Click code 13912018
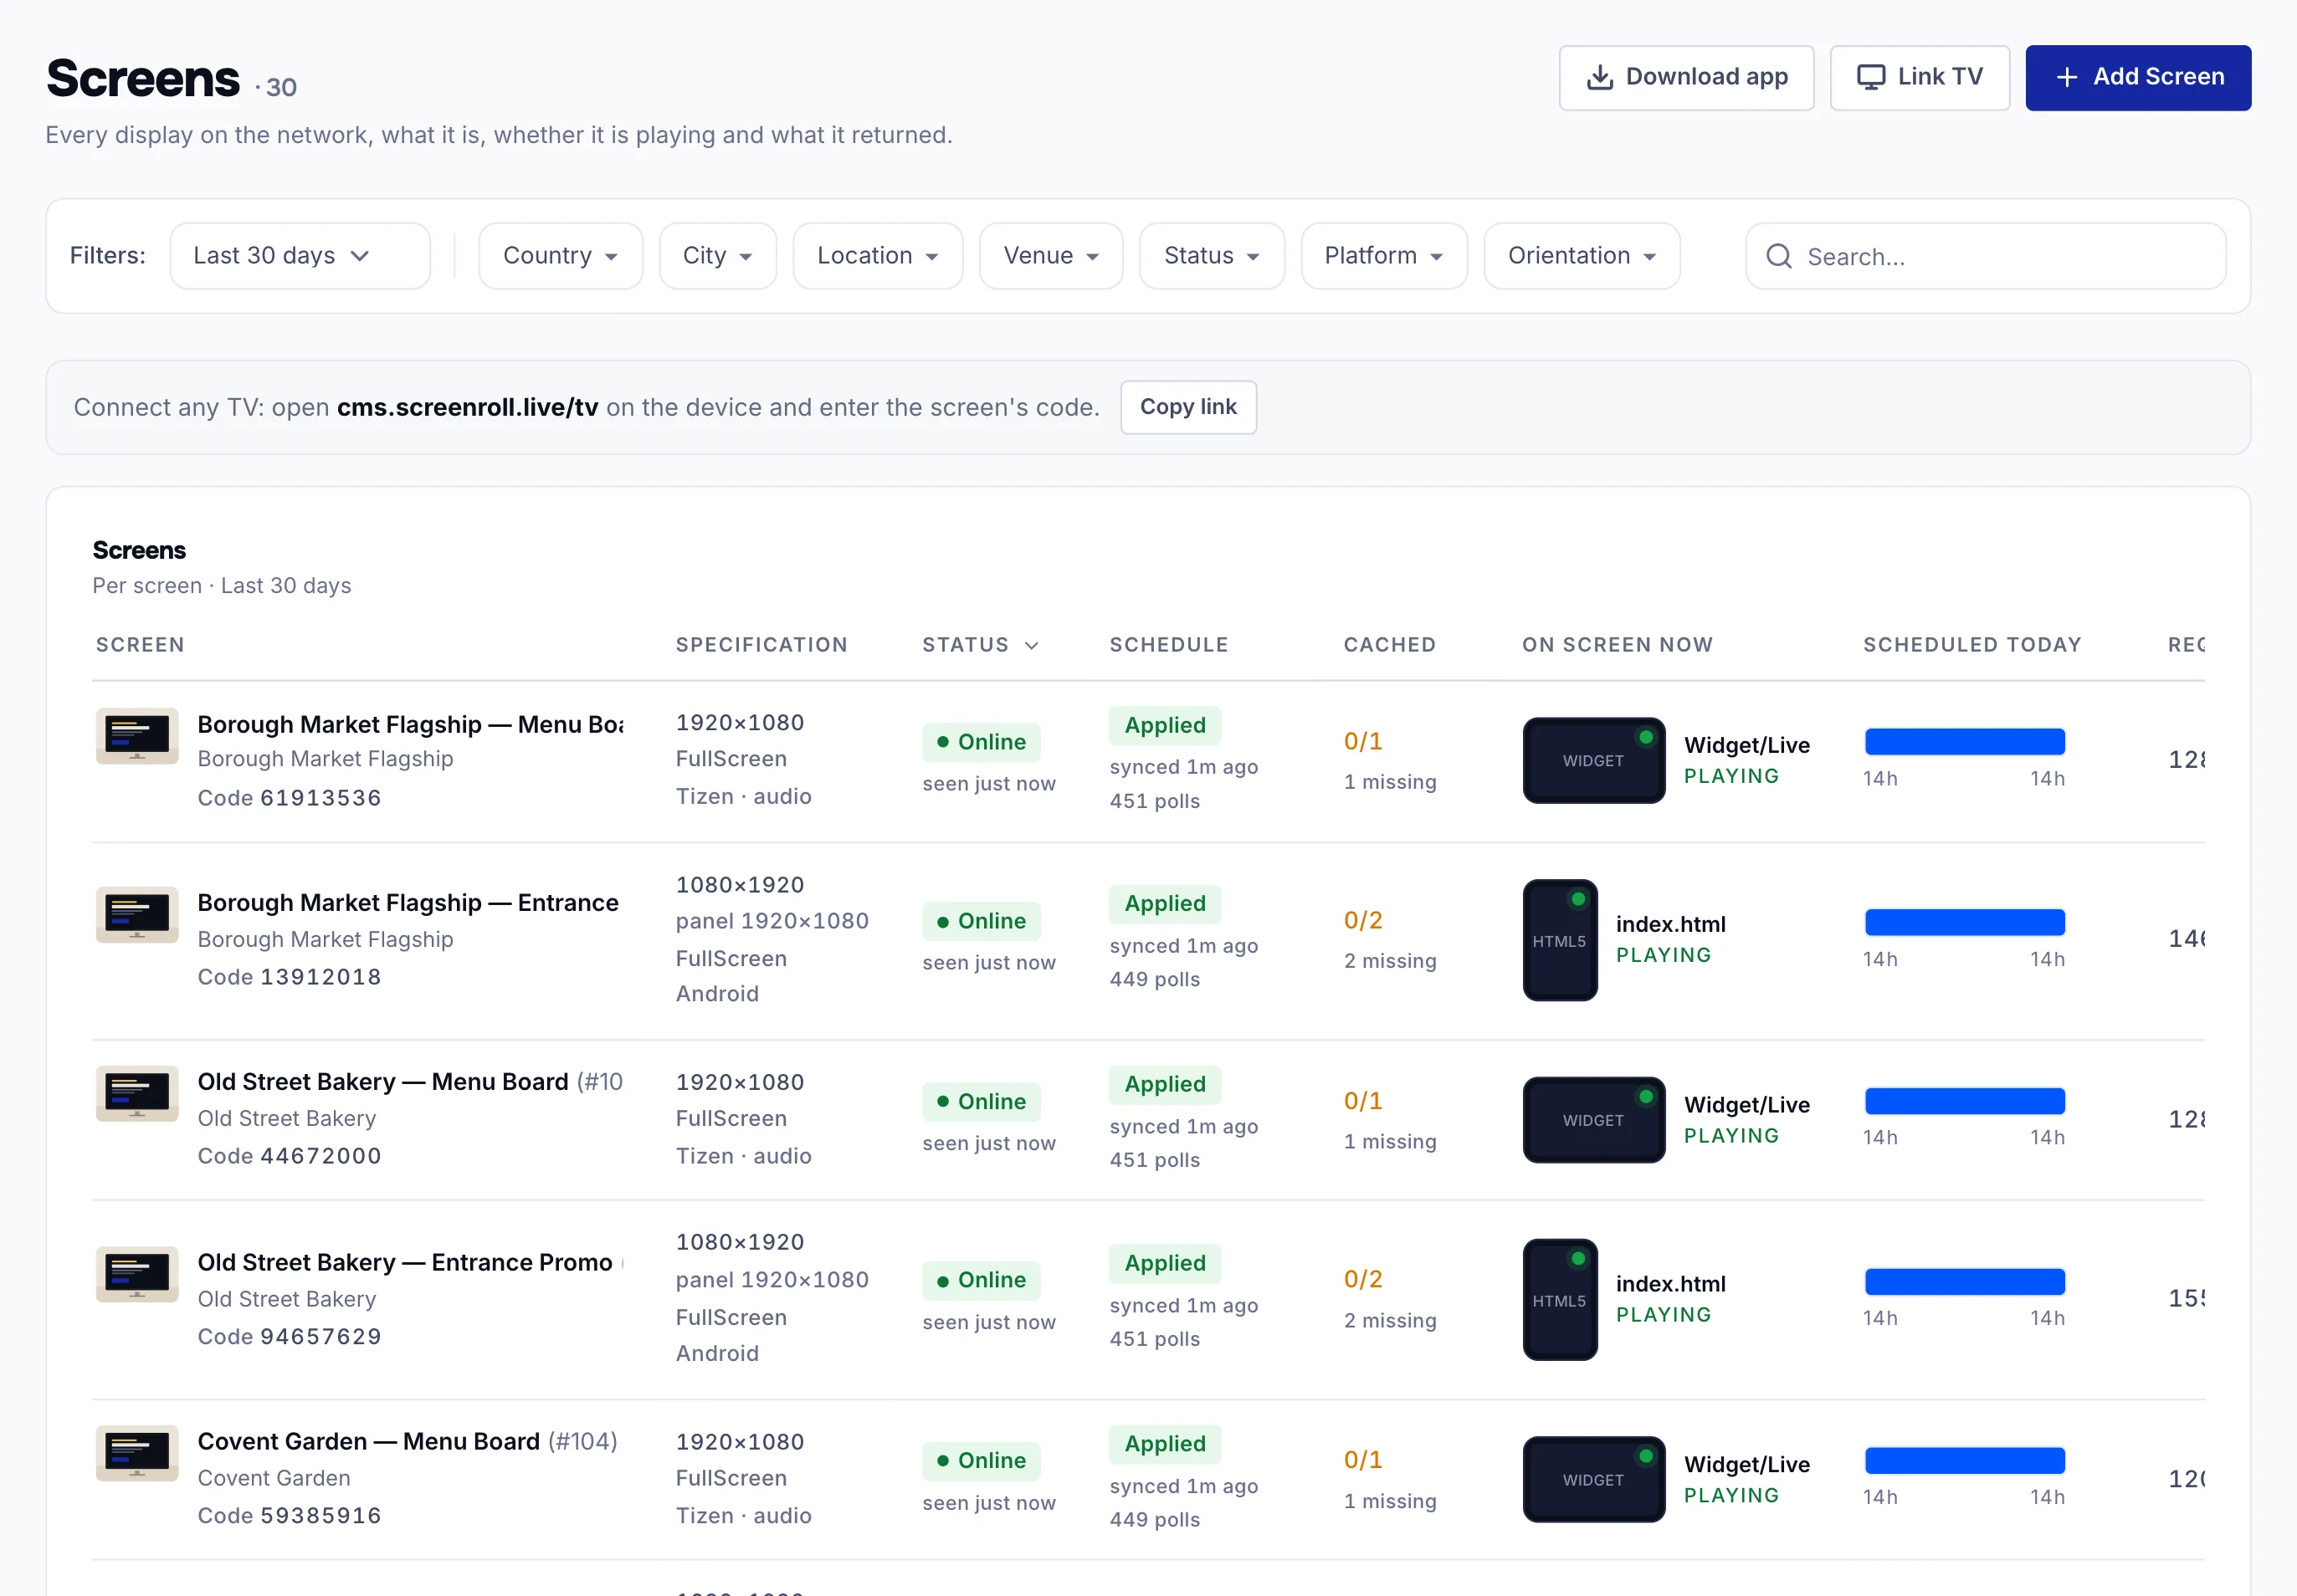Image resolution: width=2297 pixels, height=1596 pixels. pos(320,977)
